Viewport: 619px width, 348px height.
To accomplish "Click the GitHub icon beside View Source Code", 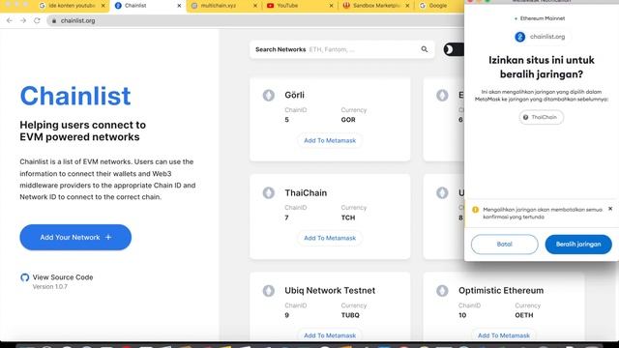I will tap(25, 277).
